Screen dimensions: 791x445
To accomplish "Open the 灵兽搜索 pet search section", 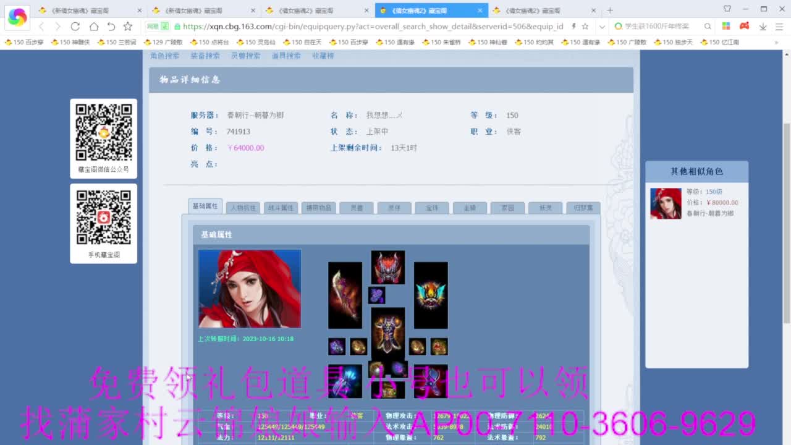I will tap(247, 54).
